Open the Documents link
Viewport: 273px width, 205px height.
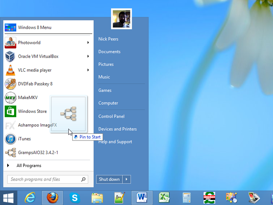[109, 52]
